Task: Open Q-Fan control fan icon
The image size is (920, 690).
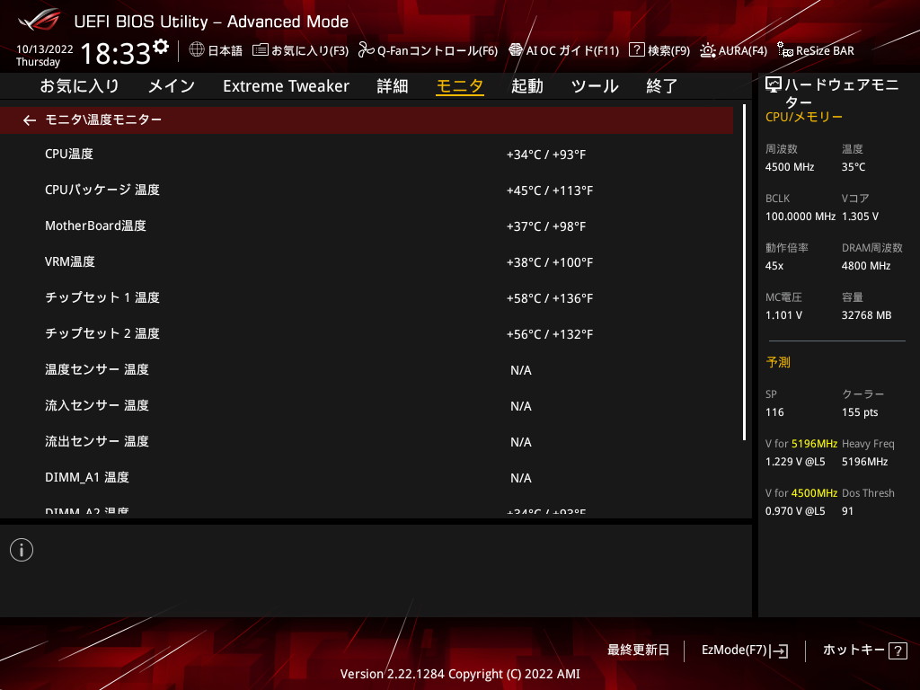Action: pos(367,50)
